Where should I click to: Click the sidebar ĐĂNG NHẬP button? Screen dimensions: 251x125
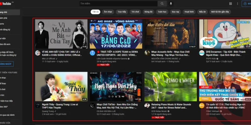[7, 64]
